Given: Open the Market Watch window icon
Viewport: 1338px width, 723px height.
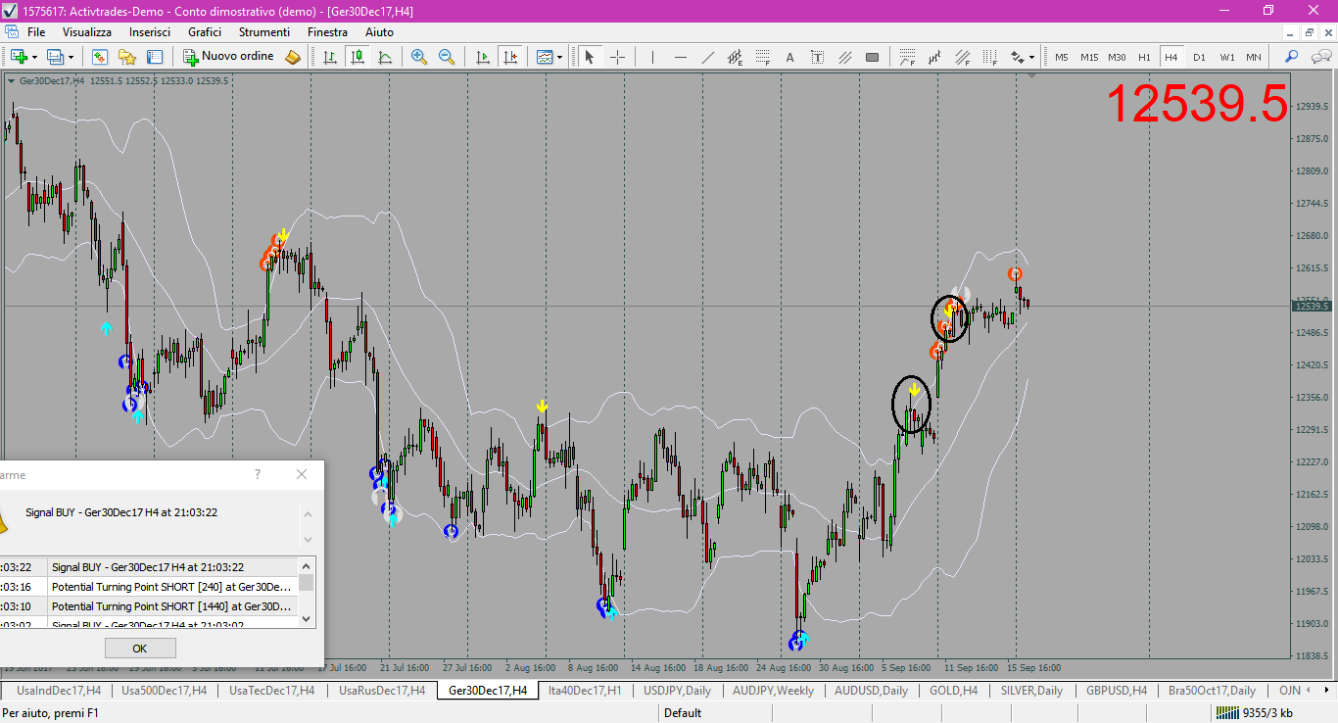Looking at the screenshot, I should tap(99, 57).
